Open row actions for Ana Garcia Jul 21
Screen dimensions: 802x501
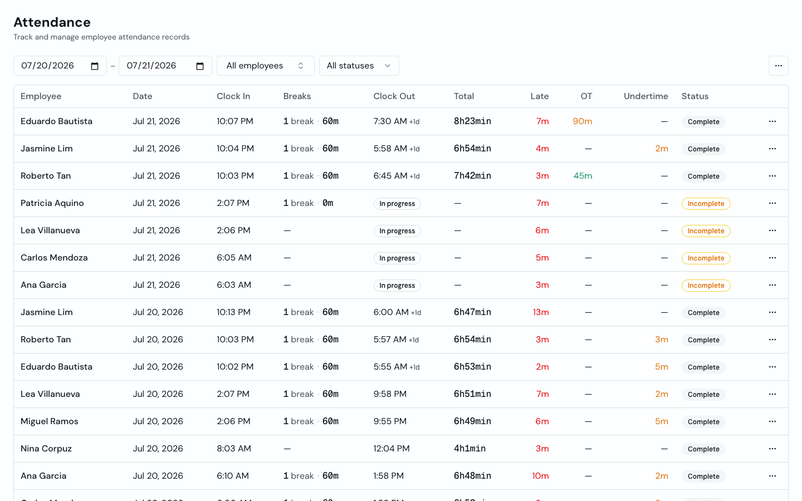pyautogui.click(x=772, y=285)
